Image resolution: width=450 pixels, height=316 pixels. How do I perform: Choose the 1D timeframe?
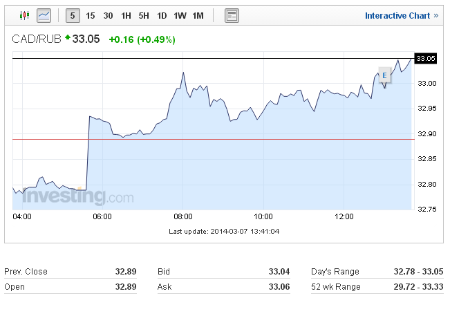click(162, 15)
